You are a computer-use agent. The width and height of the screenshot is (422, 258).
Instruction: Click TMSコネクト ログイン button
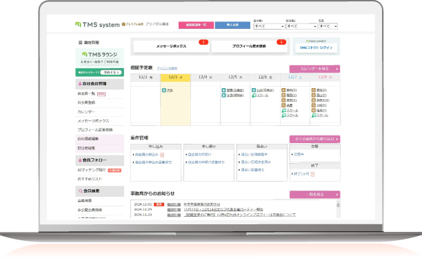pyautogui.click(x=316, y=47)
